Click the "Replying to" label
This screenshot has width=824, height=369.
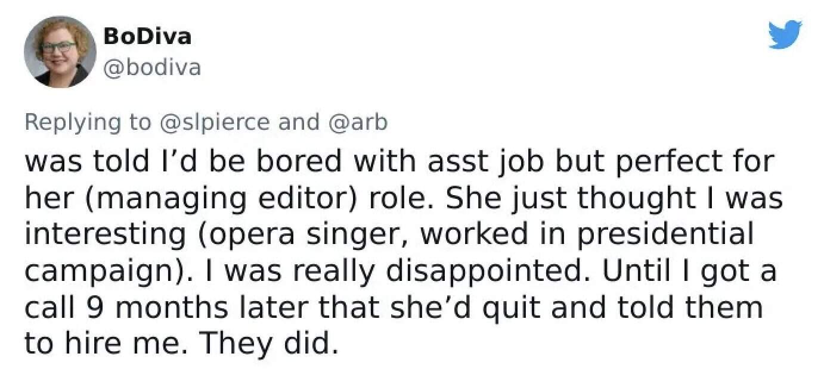(x=88, y=121)
